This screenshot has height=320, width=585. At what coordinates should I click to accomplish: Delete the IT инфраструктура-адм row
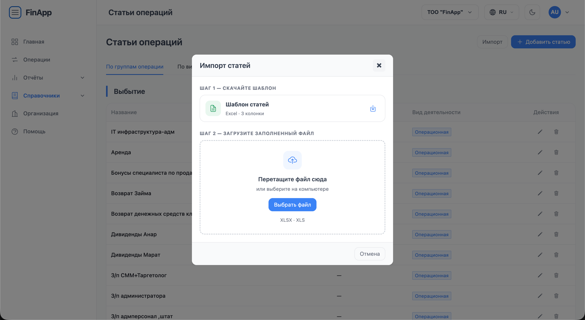(556, 132)
